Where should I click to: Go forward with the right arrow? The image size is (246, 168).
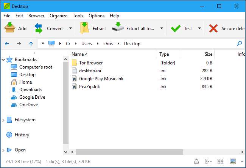(19, 44)
